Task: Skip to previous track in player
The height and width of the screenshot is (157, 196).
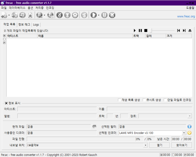Action: [x=179, y=31]
